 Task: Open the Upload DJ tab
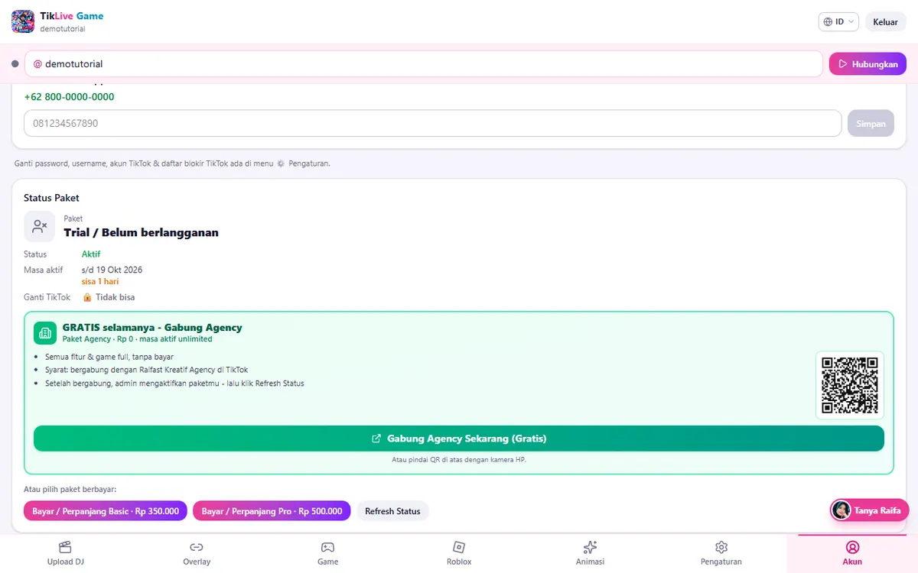click(65, 553)
